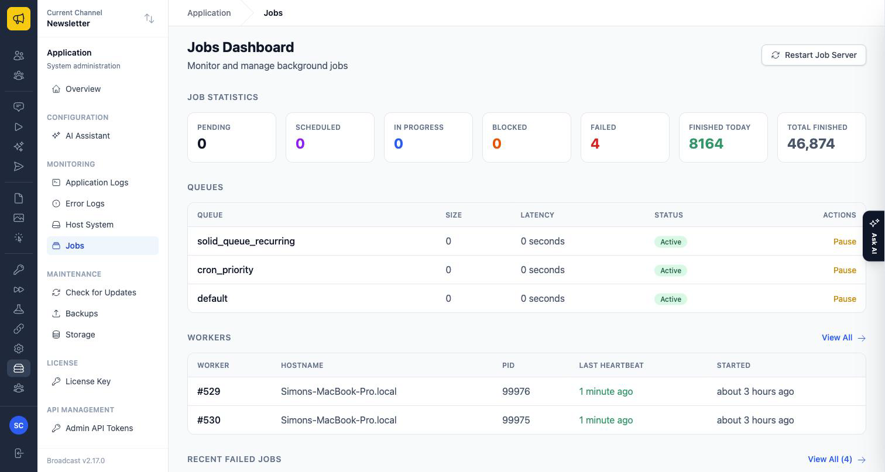Open Error Logs

(x=102, y=204)
